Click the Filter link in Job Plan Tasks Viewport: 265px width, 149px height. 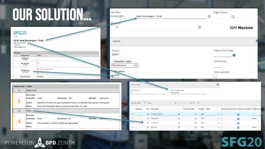point(149,103)
